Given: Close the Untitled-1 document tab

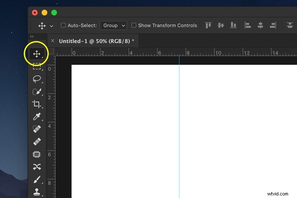Looking at the screenshot, I should click(x=53, y=41).
